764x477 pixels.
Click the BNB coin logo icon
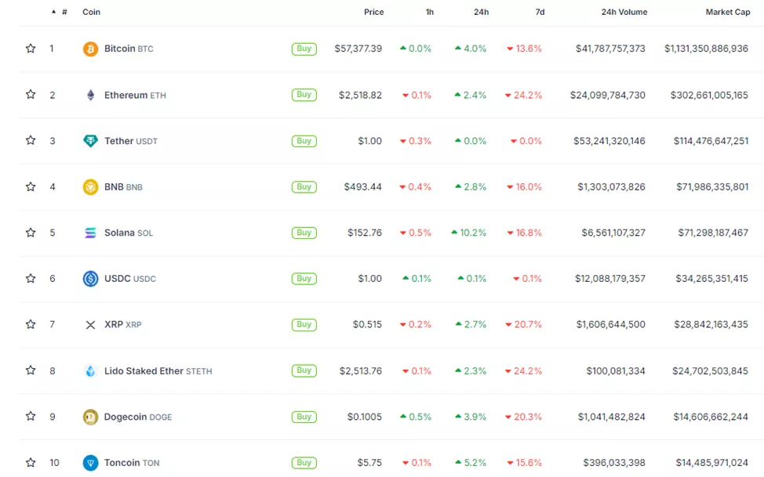(90, 187)
